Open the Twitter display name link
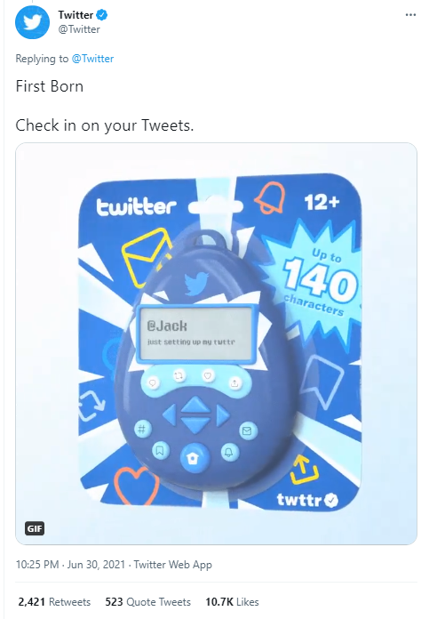 pyautogui.click(x=75, y=15)
